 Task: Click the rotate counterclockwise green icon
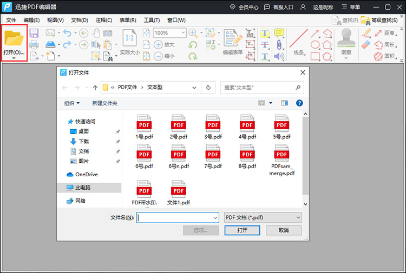(x=193, y=45)
